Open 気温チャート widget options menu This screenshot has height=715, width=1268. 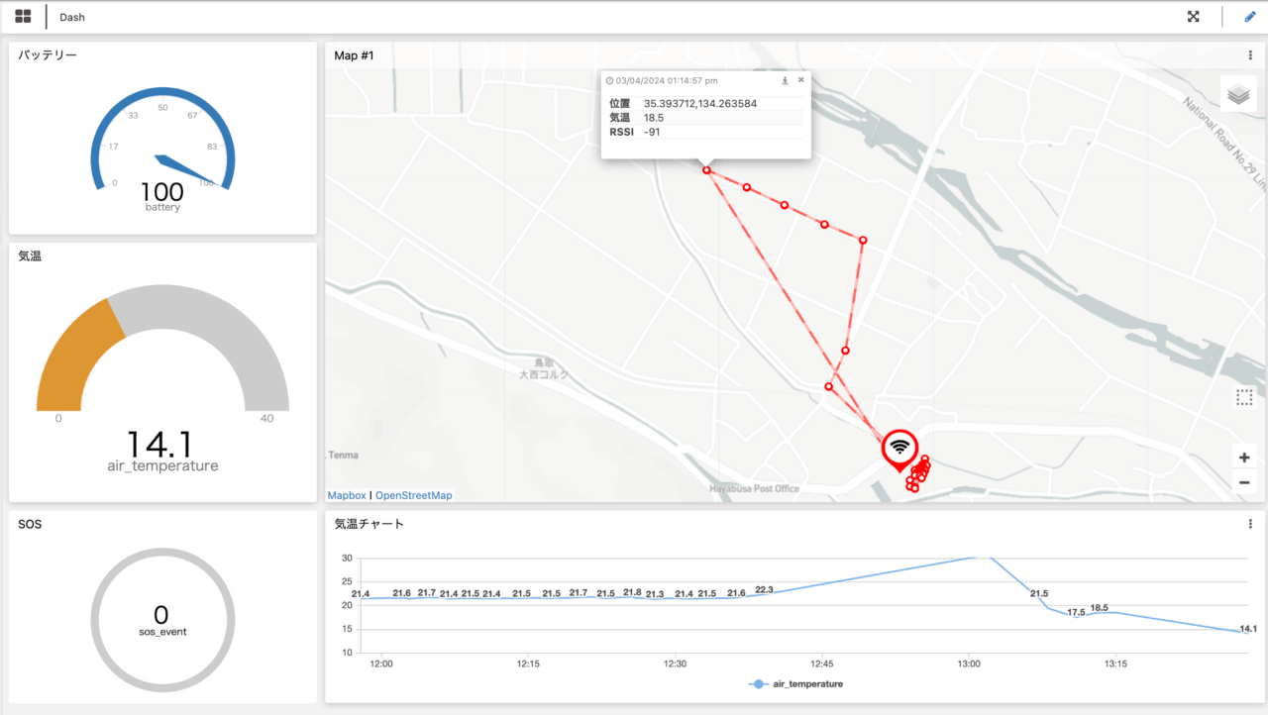[1250, 524]
